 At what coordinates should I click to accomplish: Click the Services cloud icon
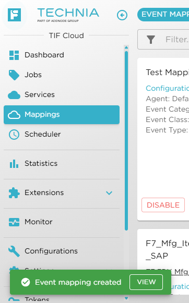point(14,95)
